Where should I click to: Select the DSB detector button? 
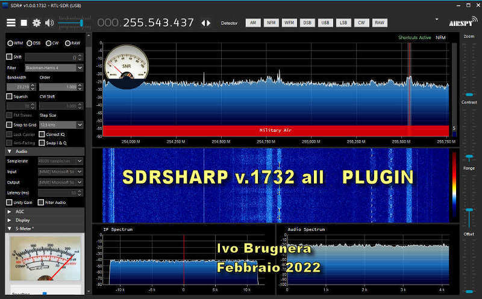click(x=307, y=23)
